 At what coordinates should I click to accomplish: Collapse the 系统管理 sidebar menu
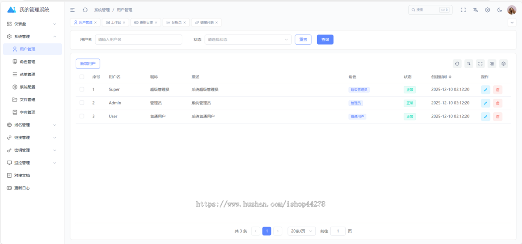(32, 36)
